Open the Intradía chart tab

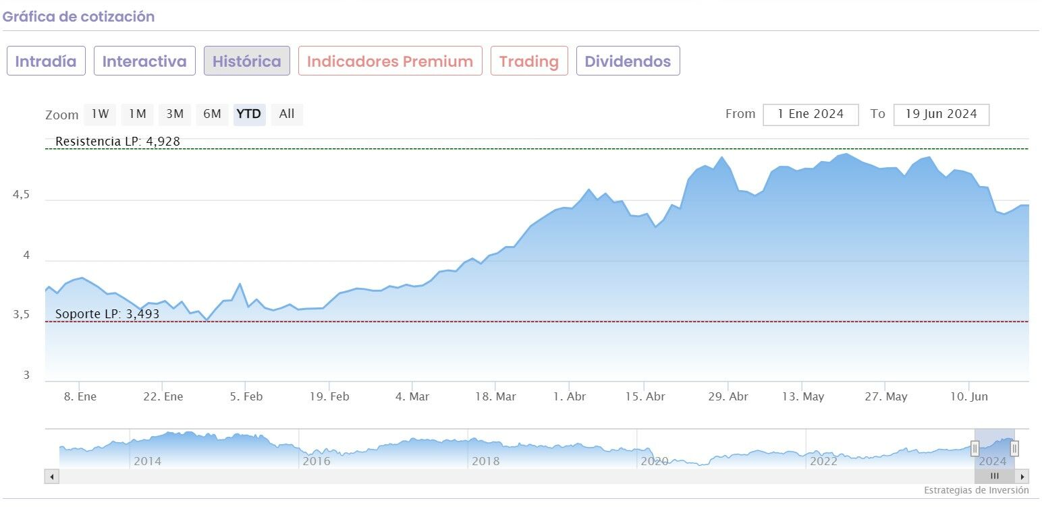46,61
